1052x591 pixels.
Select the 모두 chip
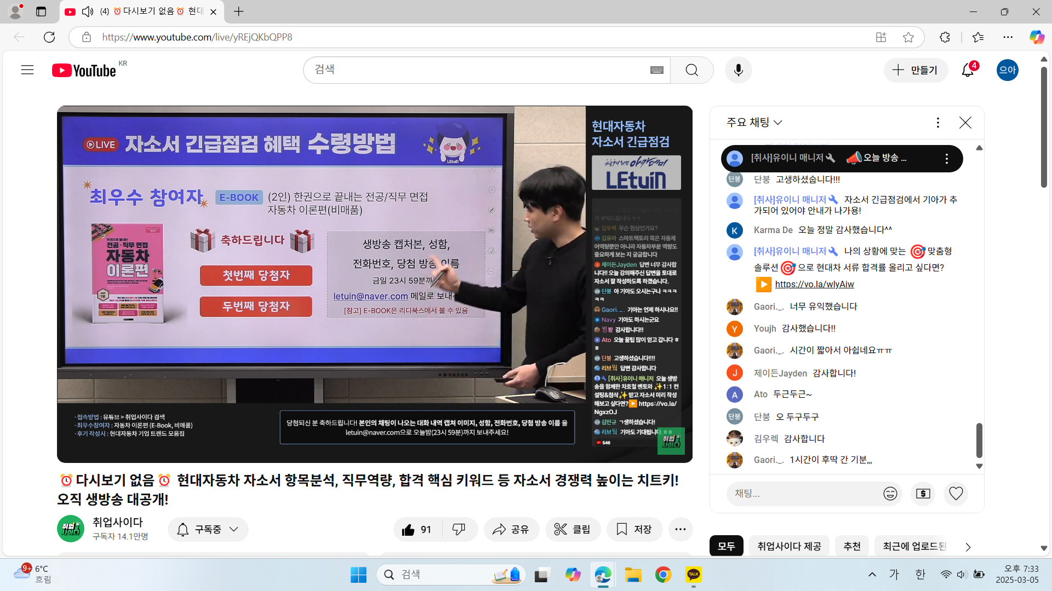click(727, 546)
